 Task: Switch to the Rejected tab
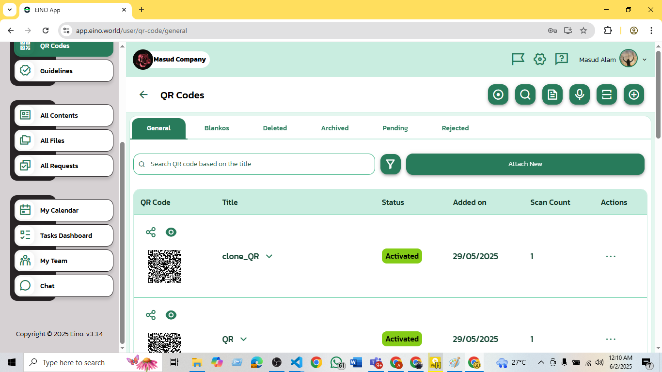[455, 128]
